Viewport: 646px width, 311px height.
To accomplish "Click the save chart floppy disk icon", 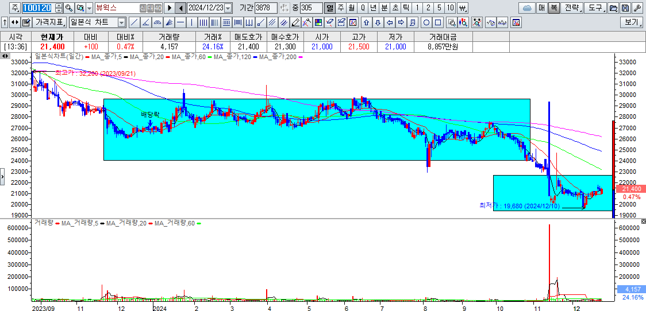I will 625,8.
